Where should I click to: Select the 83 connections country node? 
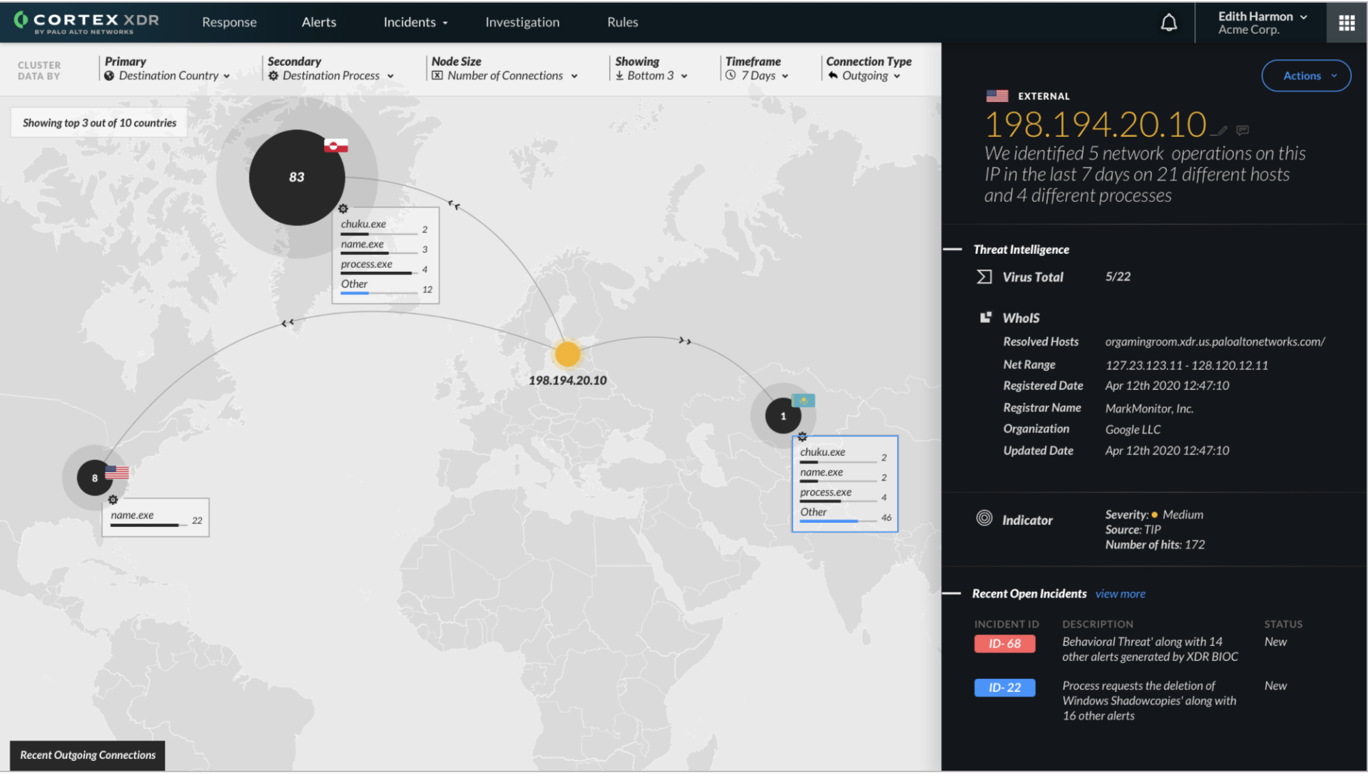[296, 177]
